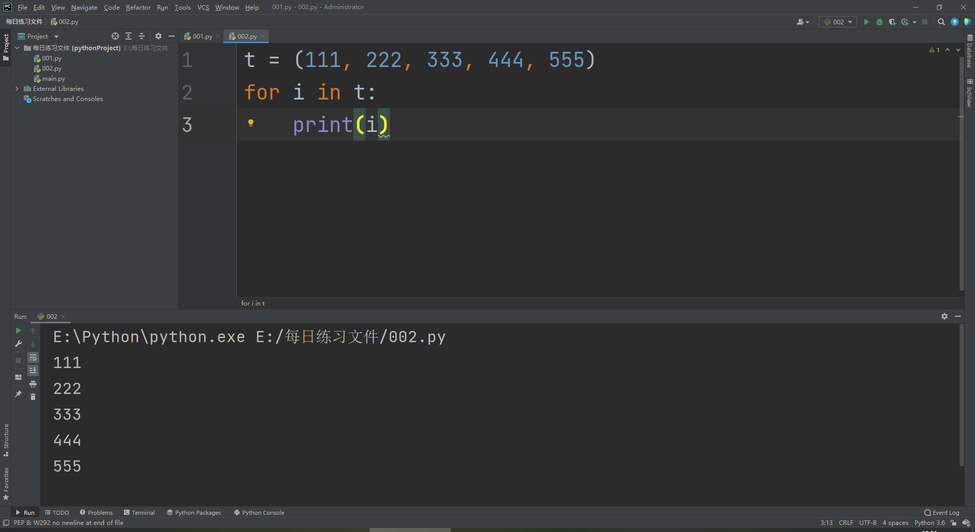Open the Problems tool window

pos(96,513)
